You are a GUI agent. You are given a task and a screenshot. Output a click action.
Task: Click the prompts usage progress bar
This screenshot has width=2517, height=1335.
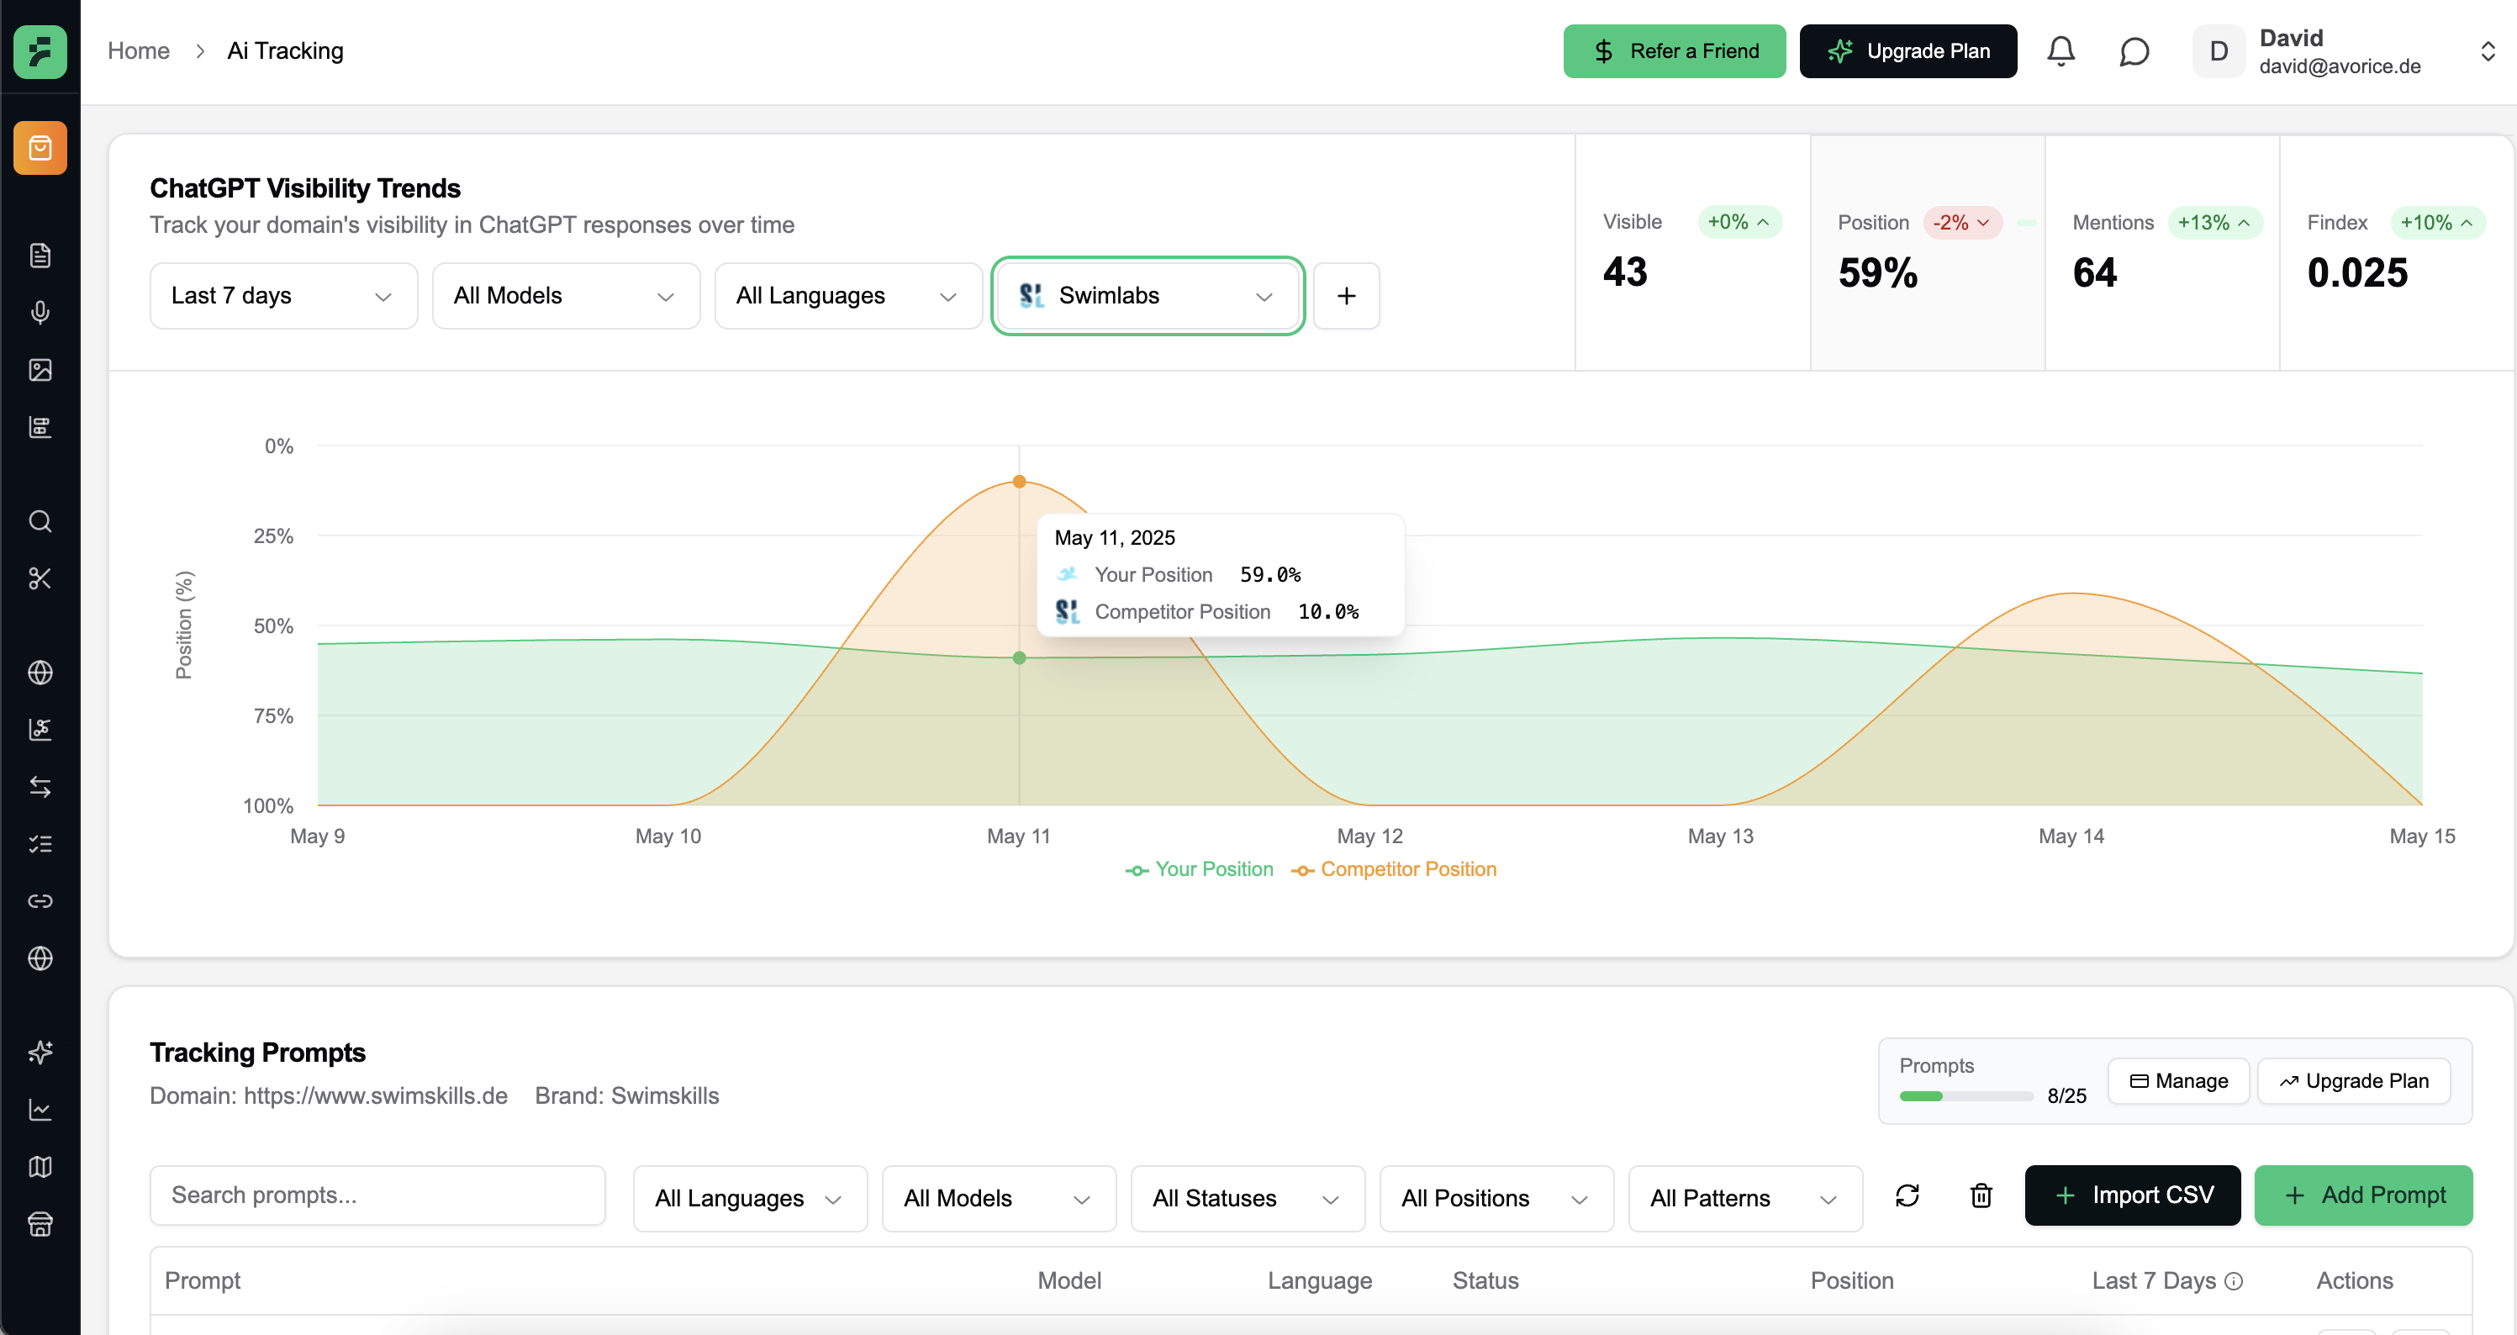click(x=1966, y=1095)
